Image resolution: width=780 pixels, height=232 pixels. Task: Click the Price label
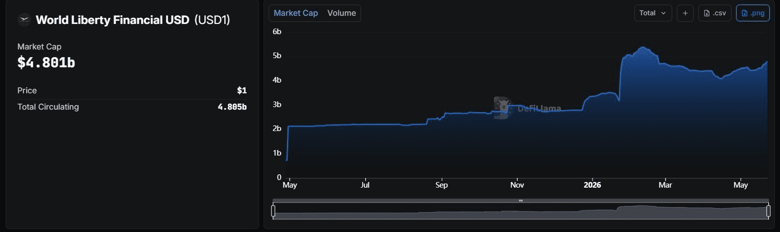tap(27, 90)
